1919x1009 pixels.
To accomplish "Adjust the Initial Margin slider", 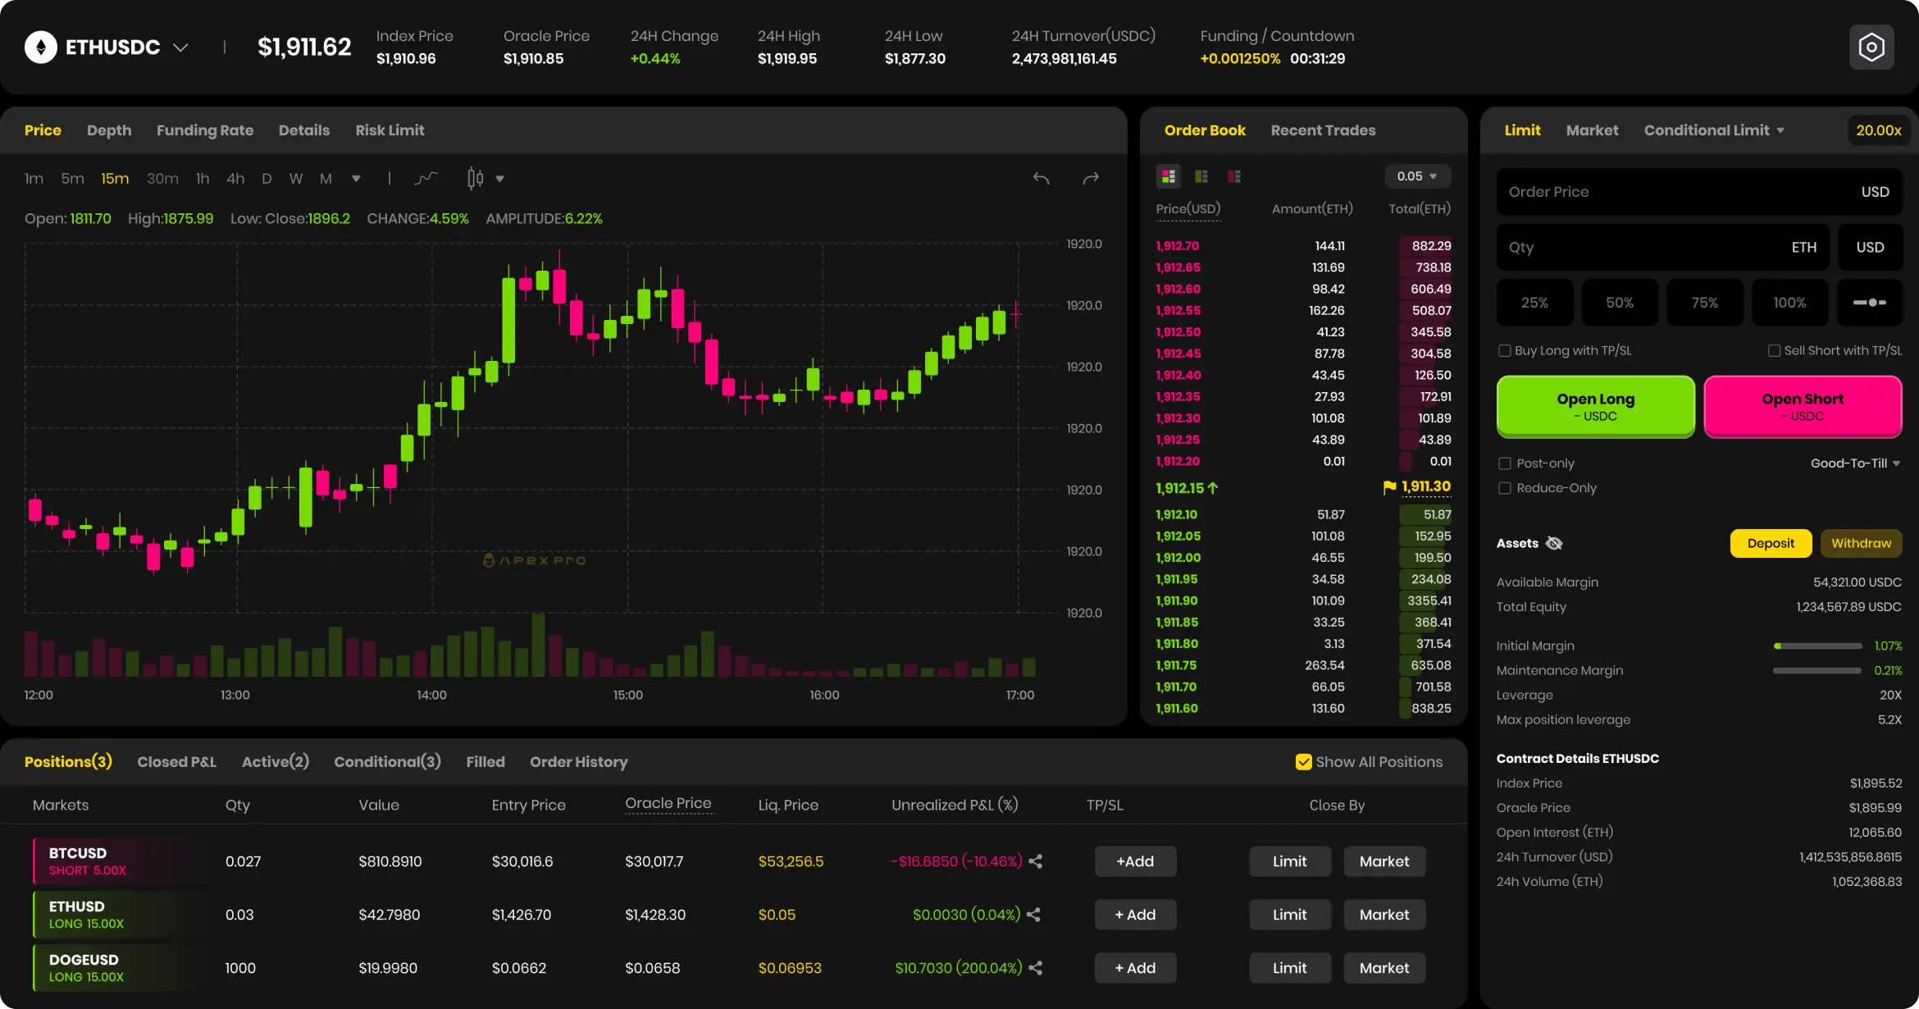I will tap(1818, 646).
